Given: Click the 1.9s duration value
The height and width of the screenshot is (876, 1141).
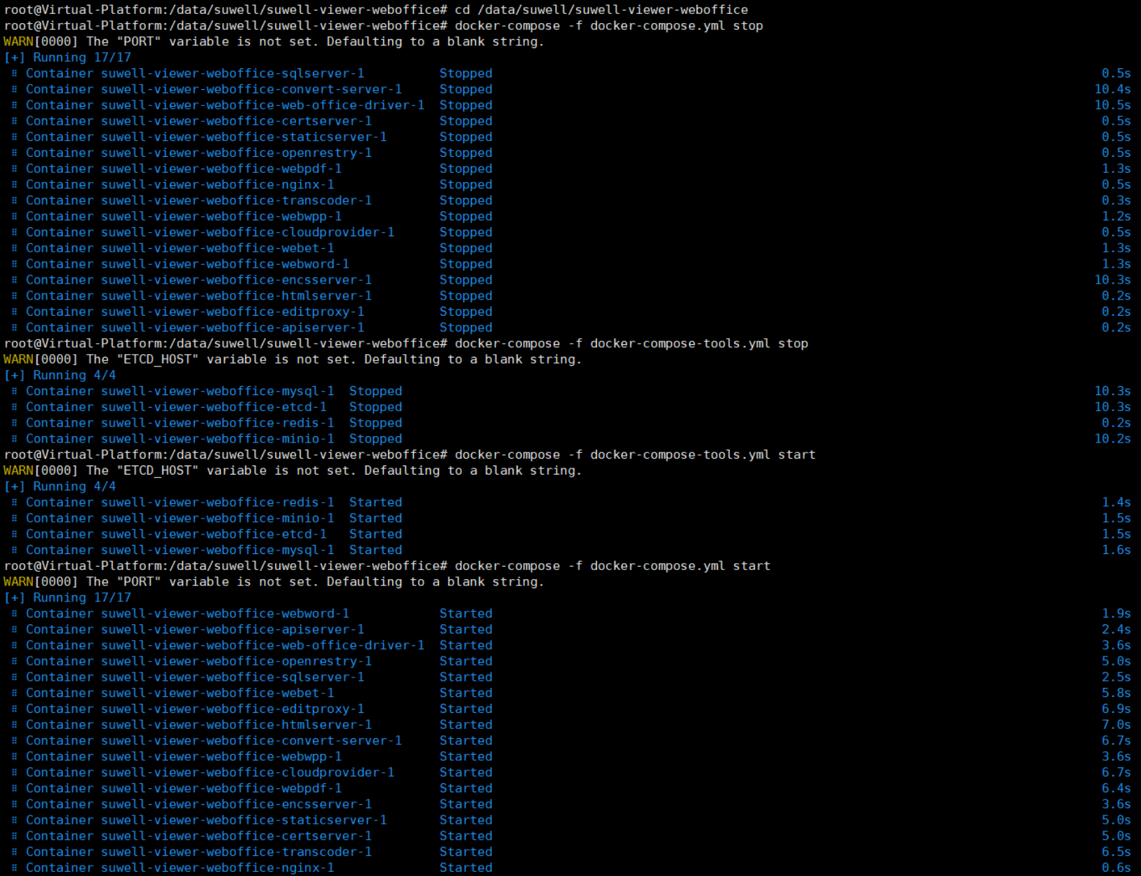Looking at the screenshot, I should (x=1116, y=613).
